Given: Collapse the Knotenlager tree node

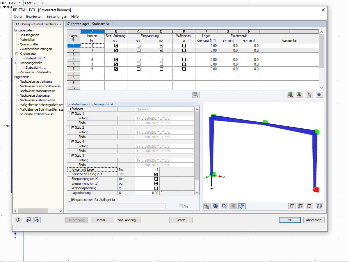Looking at the screenshot, I should 17,54.
